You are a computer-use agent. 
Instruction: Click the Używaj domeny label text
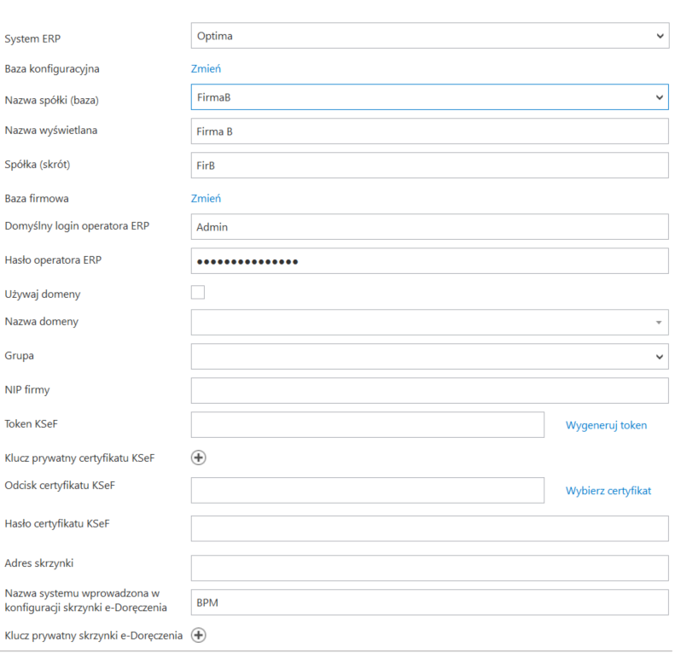point(43,294)
